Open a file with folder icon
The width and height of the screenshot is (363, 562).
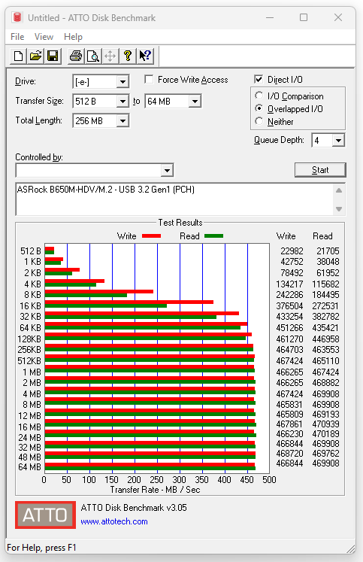pyautogui.click(x=36, y=56)
